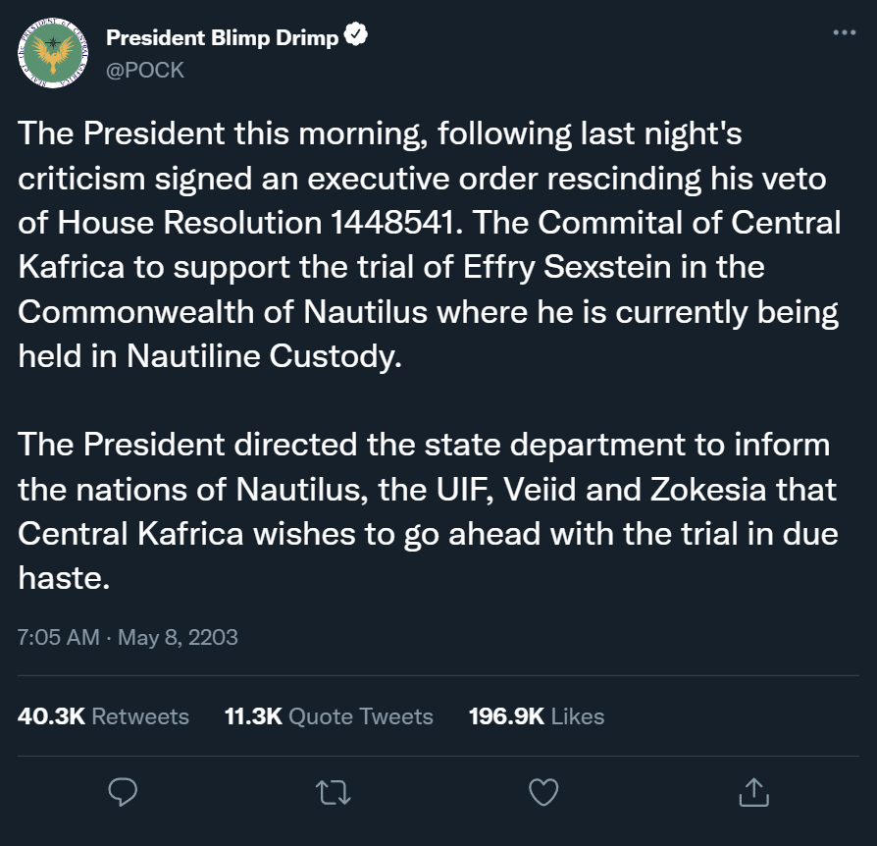Click the 7:05 AM timestamp
The width and height of the screenshot is (877, 846).
click(59, 637)
